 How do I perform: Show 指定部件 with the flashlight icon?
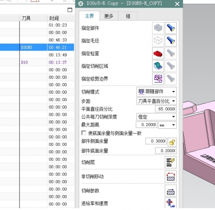[x=171, y=28]
